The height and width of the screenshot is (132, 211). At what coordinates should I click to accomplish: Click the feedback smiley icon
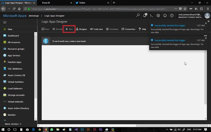coord(165,16)
